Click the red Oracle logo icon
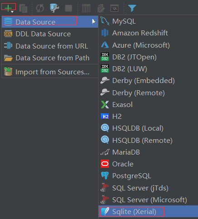198x219 pixels. coord(105,164)
